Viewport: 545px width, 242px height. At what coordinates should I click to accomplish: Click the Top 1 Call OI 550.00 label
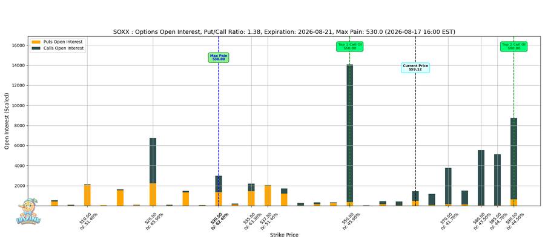[x=349, y=47]
